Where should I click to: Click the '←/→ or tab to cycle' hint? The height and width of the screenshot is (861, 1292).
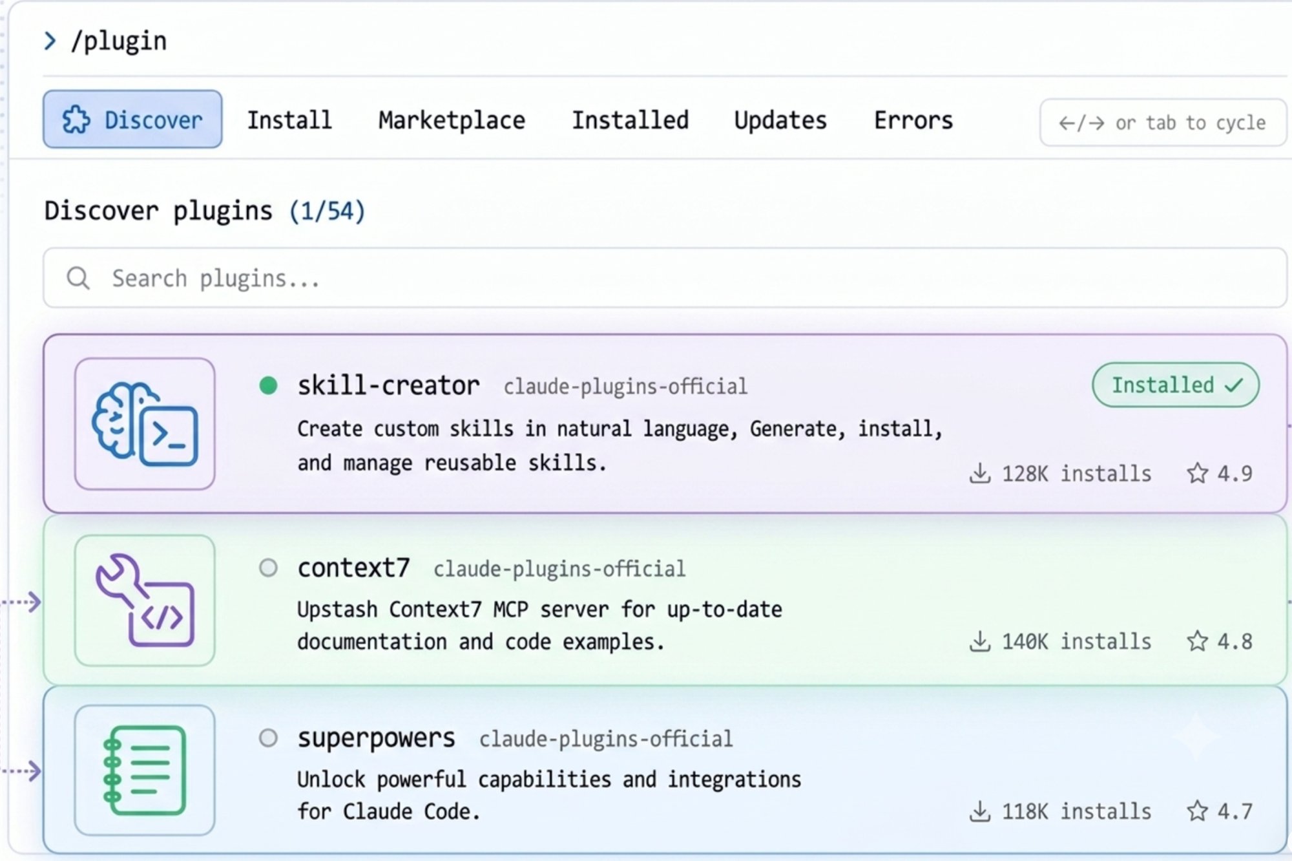[x=1163, y=123]
